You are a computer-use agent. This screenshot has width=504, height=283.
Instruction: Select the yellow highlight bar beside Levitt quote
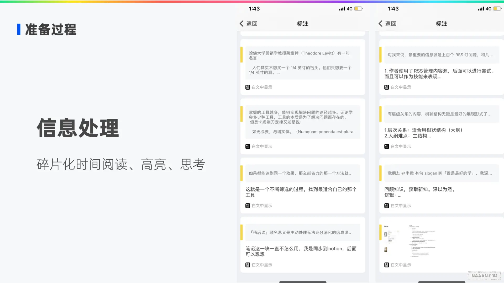pyautogui.click(x=241, y=55)
